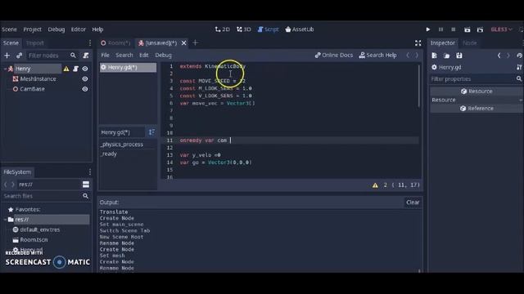Open the script editor Search menu
The height and width of the screenshot is (294, 524).
click(124, 55)
